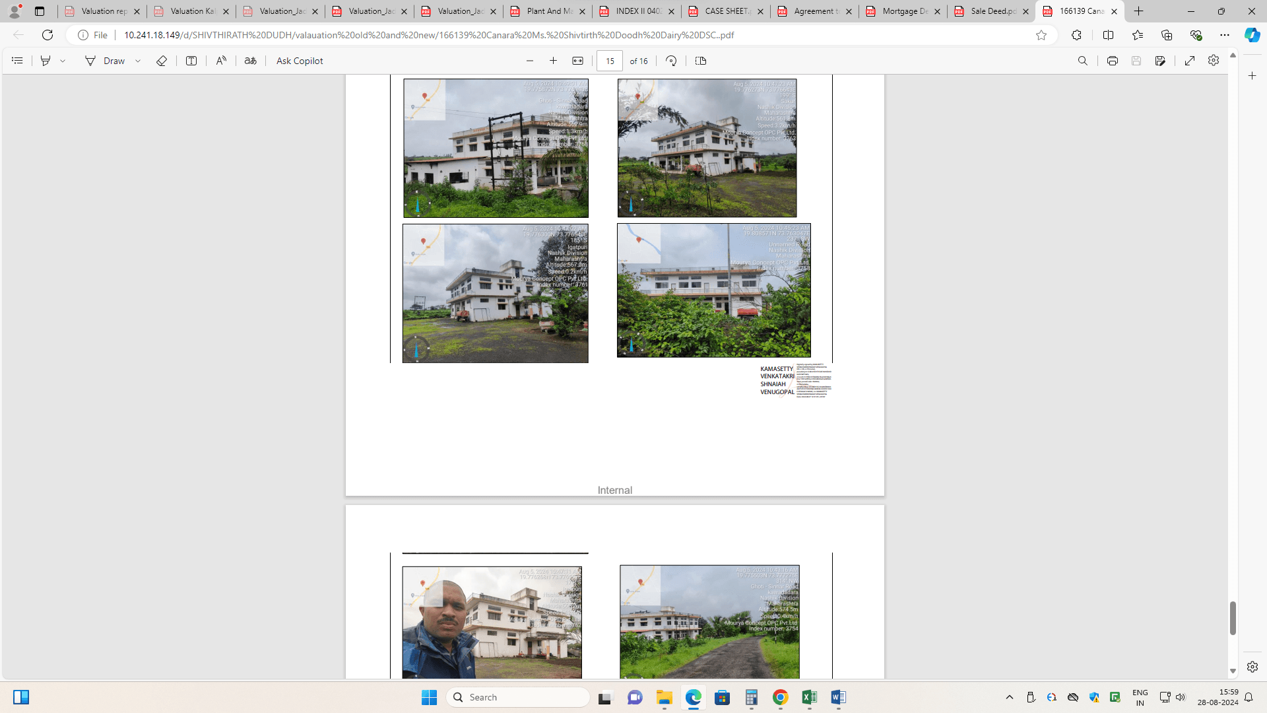Open a new browser tab
1267x713 pixels.
[1139, 11]
